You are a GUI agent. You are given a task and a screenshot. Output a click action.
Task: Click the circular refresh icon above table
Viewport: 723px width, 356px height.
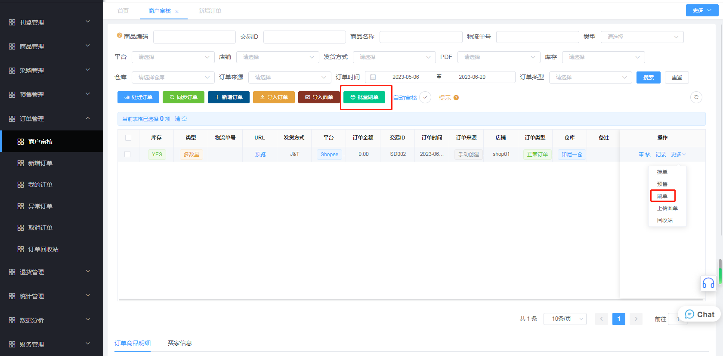point(696,97)
